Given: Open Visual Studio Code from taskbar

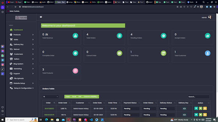Looking at the screenshot, I should coord(91,120).
